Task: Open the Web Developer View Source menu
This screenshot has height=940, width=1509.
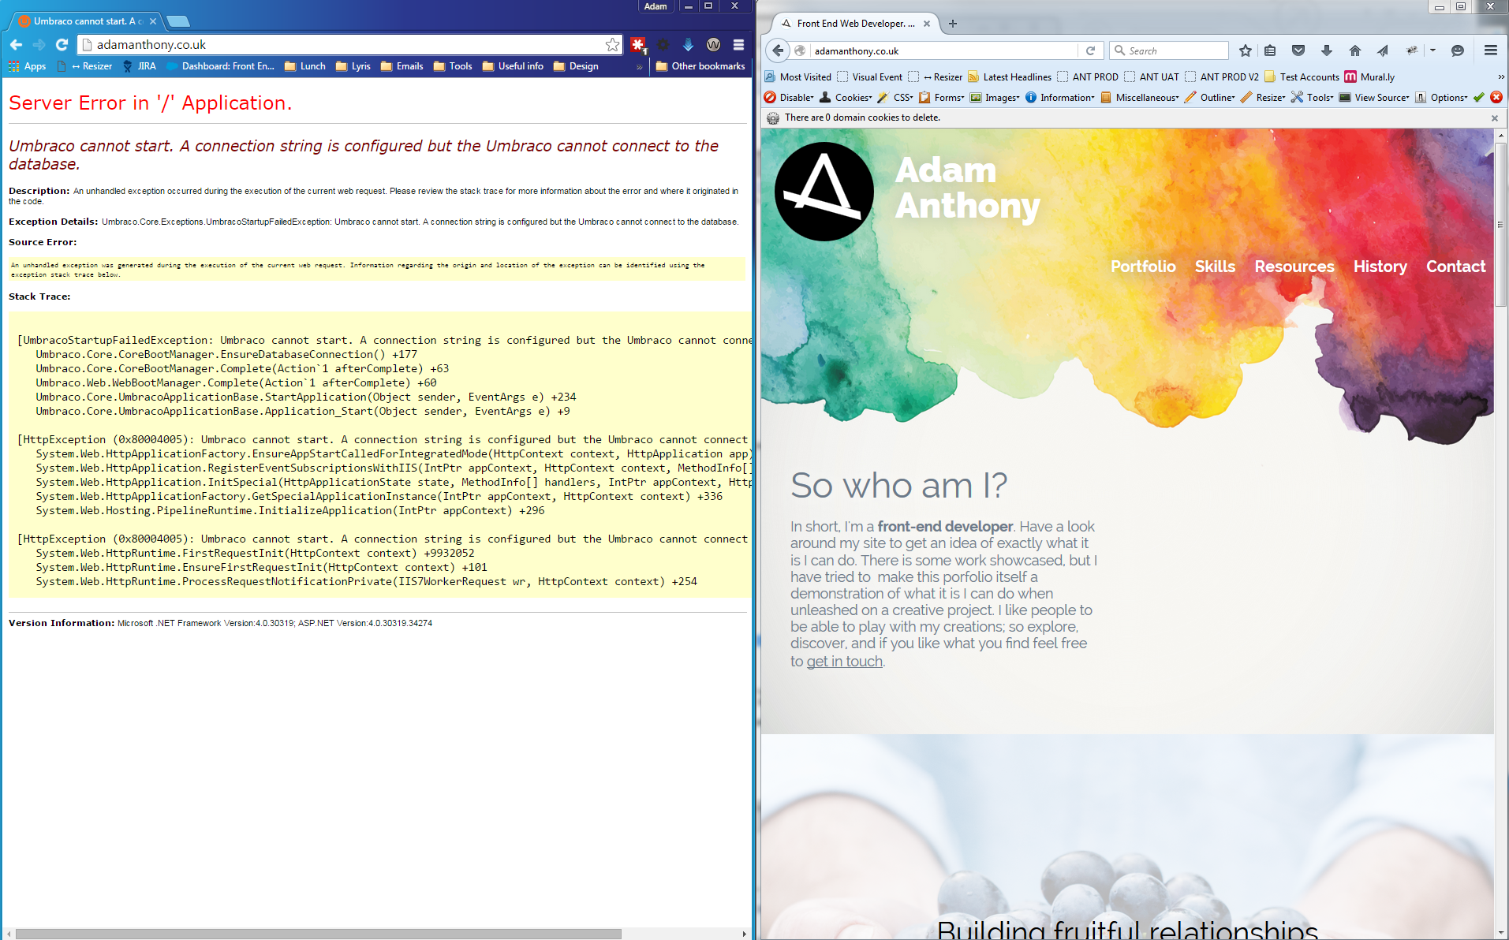Action: (1374, 98)
